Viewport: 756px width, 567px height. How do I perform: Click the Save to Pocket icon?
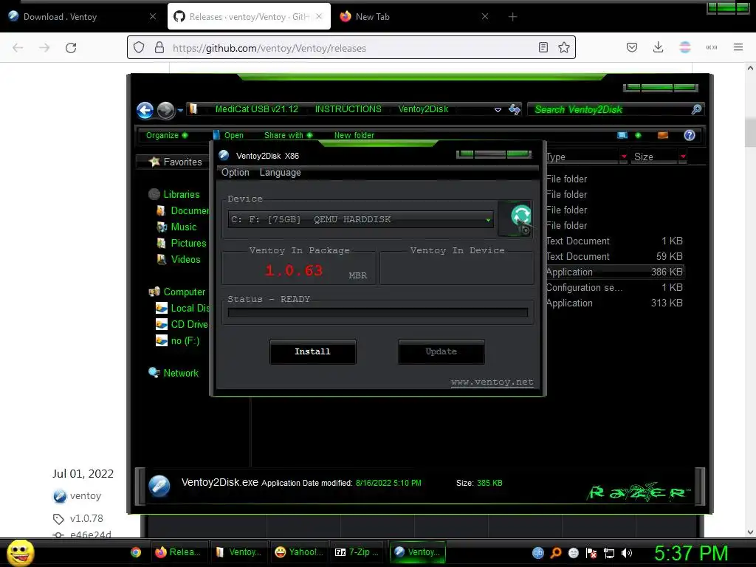pos(632,48)
